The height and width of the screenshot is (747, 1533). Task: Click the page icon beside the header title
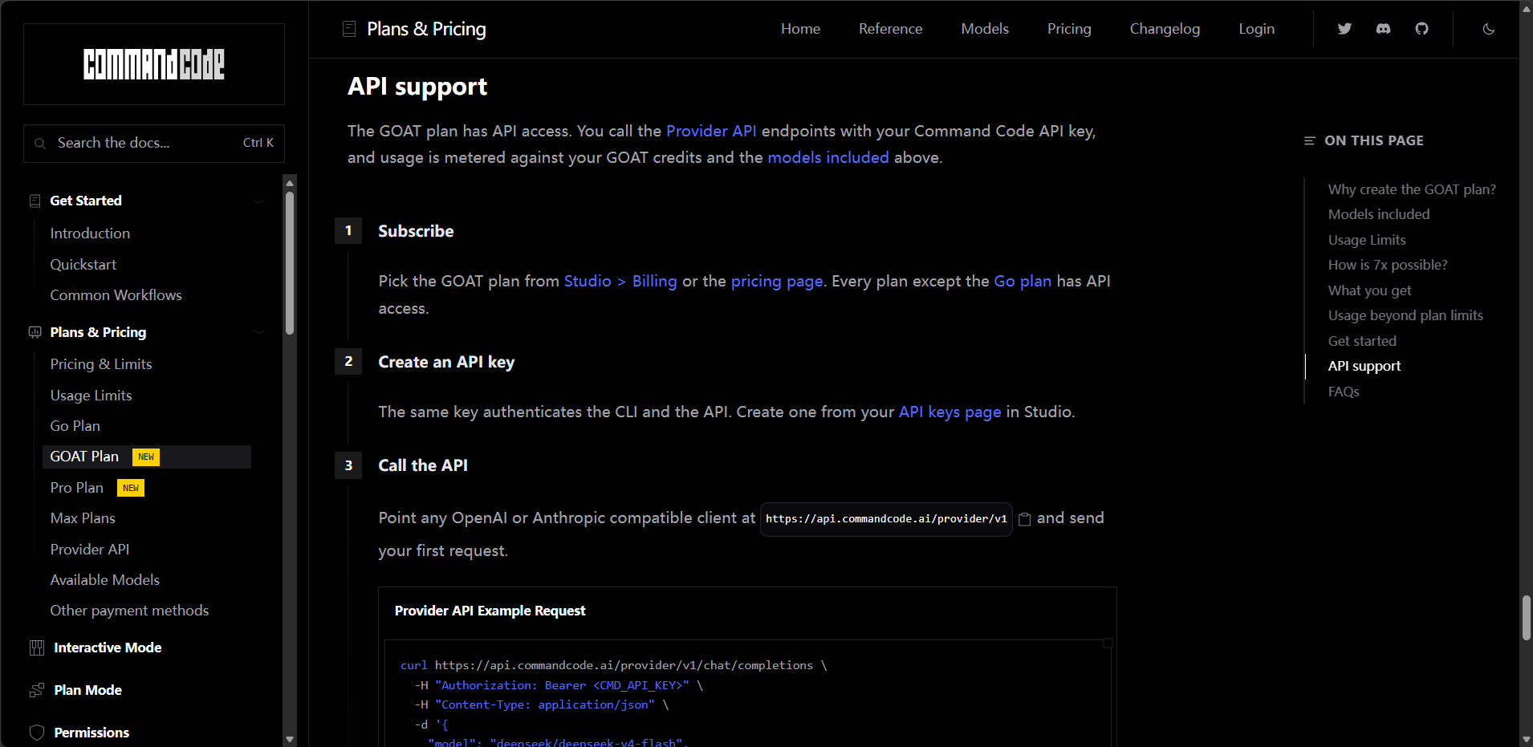coord(349,29)
